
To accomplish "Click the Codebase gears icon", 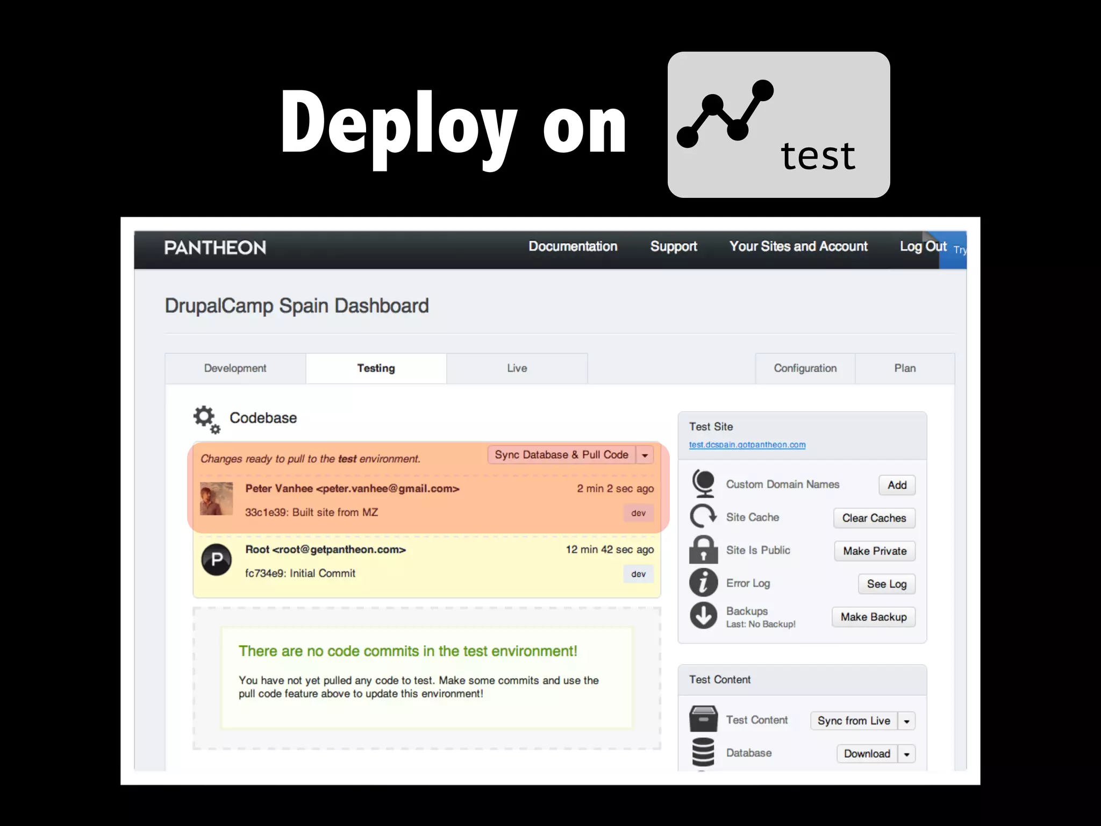I will click(x=207, y=419).
